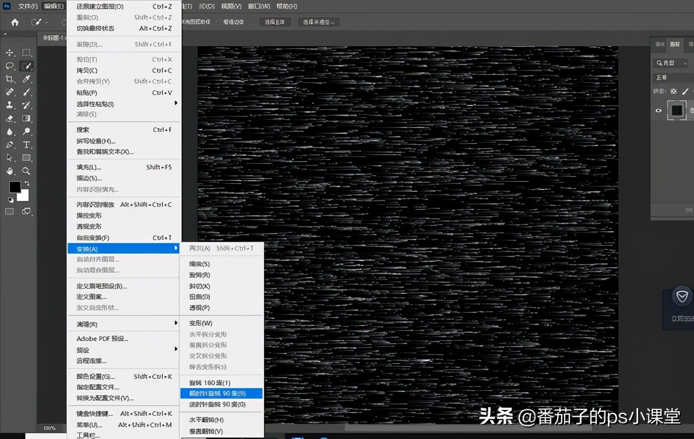Expand the Transform submenu arrow
Viewport: 694px width, 439px height.
point(176,248)
